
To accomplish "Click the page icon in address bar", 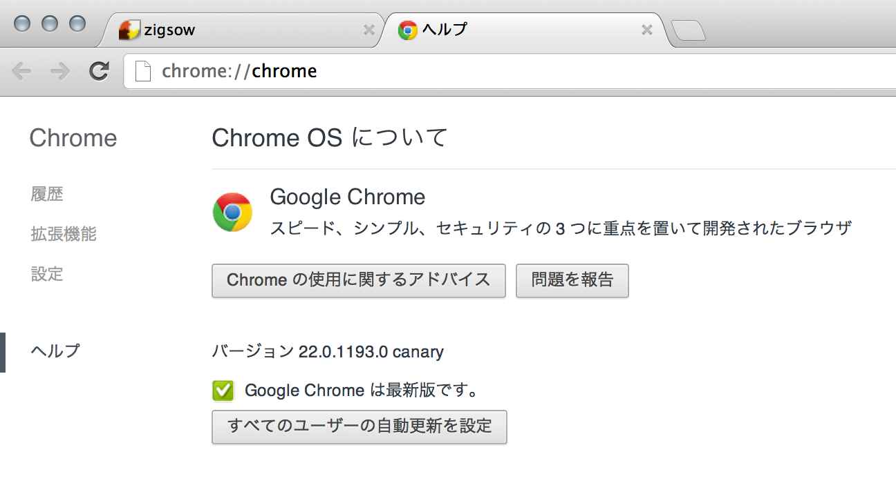I will (142, 71).
